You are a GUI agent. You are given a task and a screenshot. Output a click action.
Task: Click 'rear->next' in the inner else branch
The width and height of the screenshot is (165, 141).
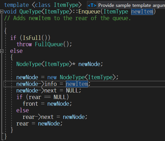(x=38, y=117)
